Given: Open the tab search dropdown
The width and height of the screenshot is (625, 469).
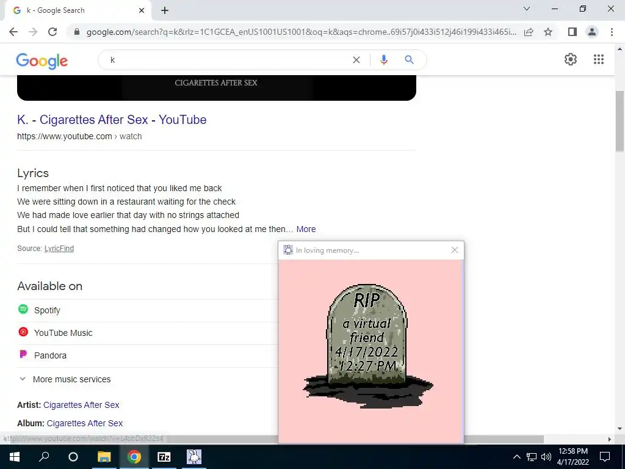Looking at the screenshot, I should pos(527,9).
